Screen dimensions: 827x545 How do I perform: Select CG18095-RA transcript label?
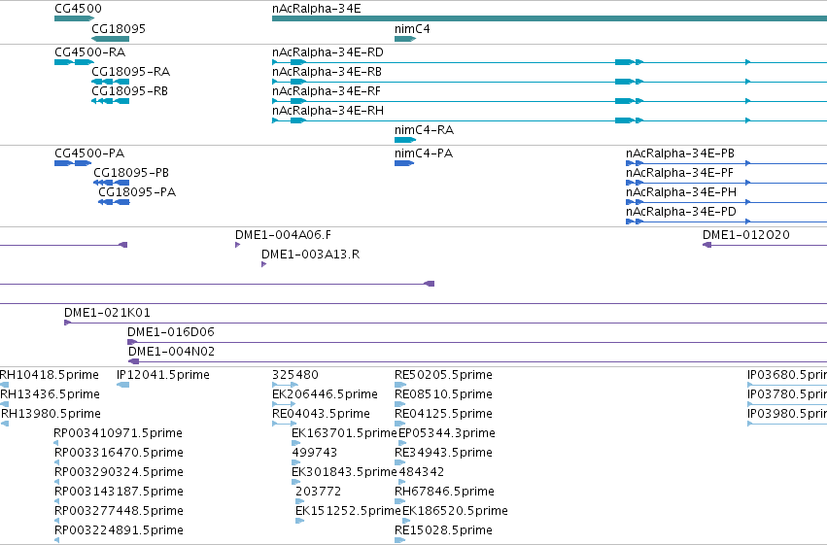tap(131, 72)
